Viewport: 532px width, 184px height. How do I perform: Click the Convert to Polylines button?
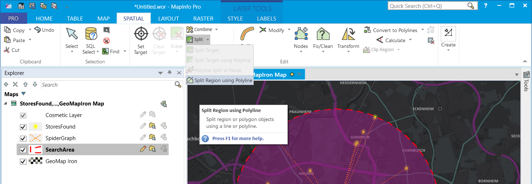point(394,30)
